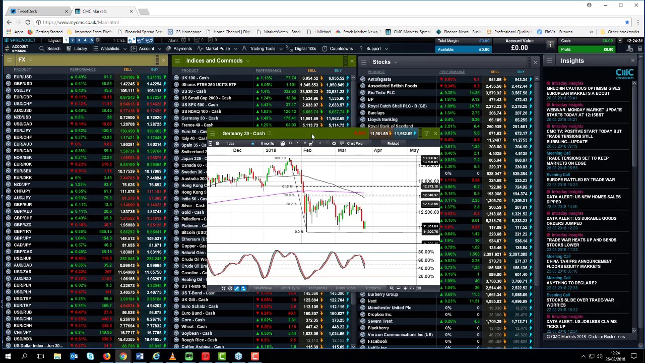Open the FX panel hamburger menu
The image size is (645, 363).
(9, 60)
